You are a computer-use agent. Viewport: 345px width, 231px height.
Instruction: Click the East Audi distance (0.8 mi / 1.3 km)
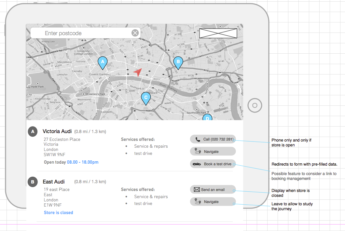(90, 182)
